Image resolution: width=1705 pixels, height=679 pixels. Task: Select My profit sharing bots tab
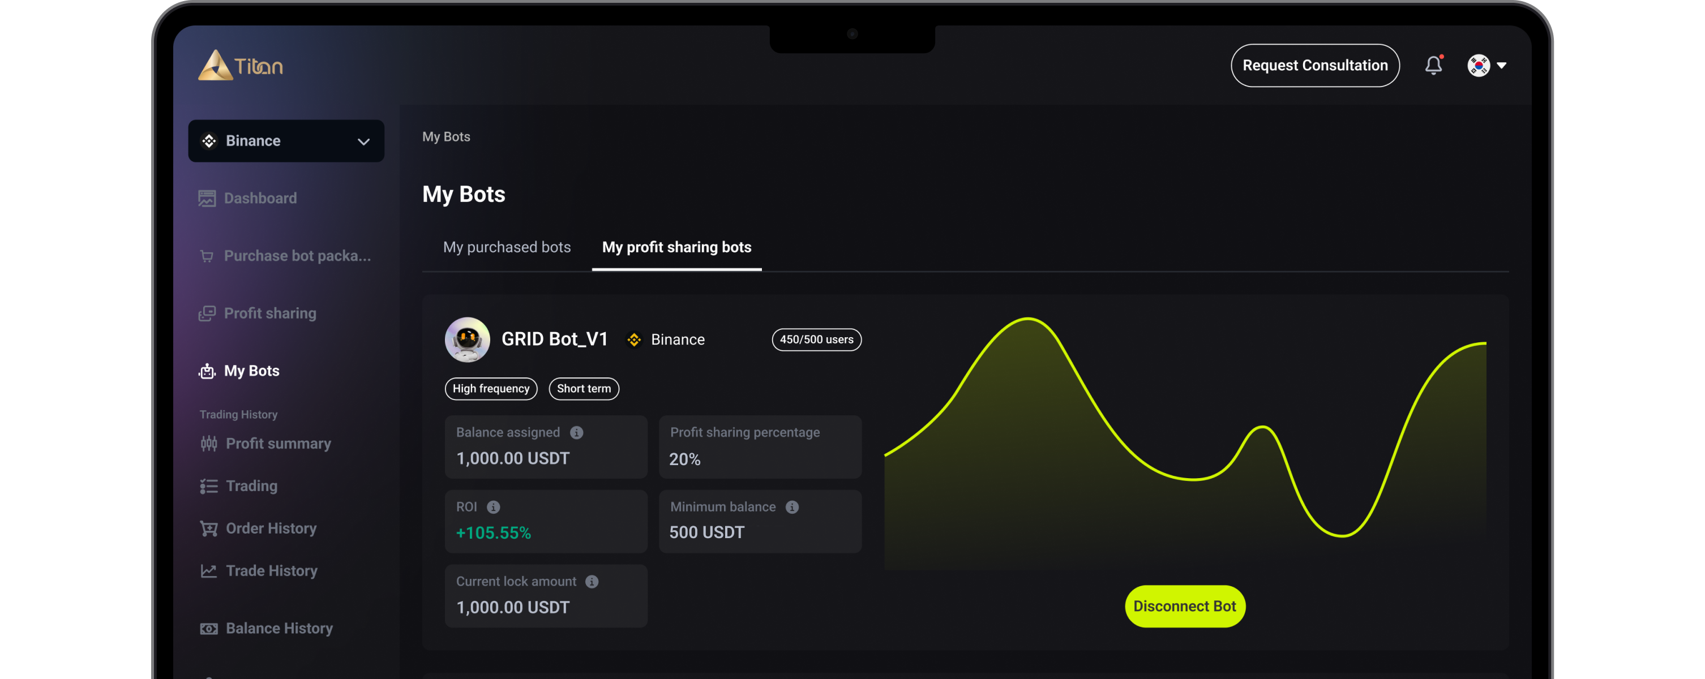[676, 247]
